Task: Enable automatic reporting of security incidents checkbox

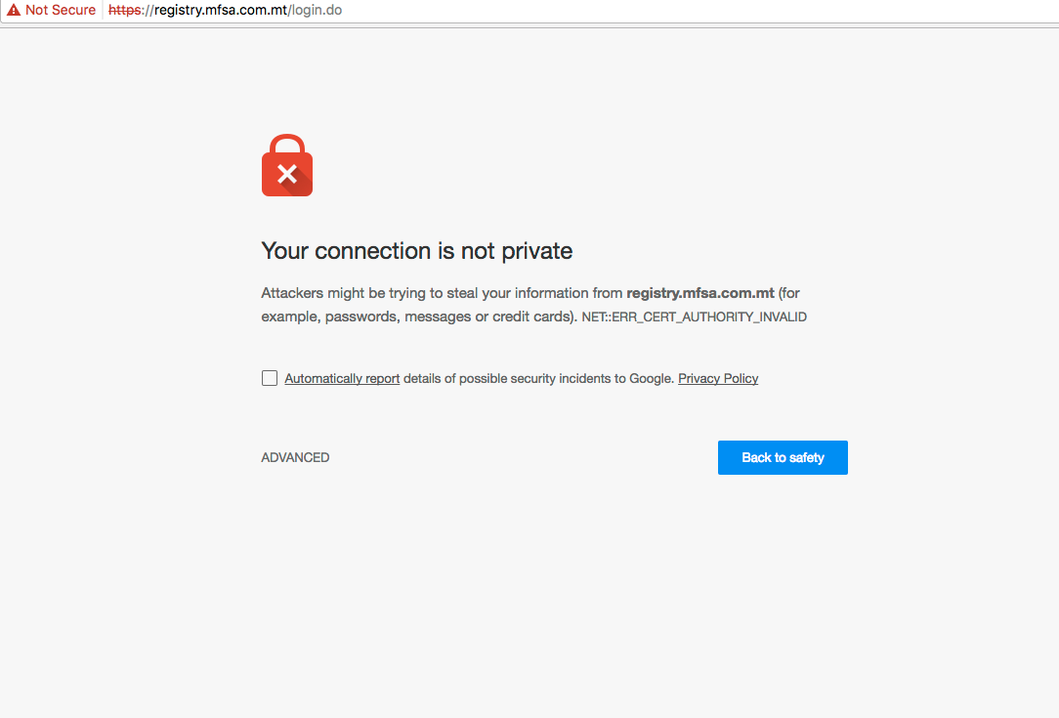Action: [x=270, y=378]
